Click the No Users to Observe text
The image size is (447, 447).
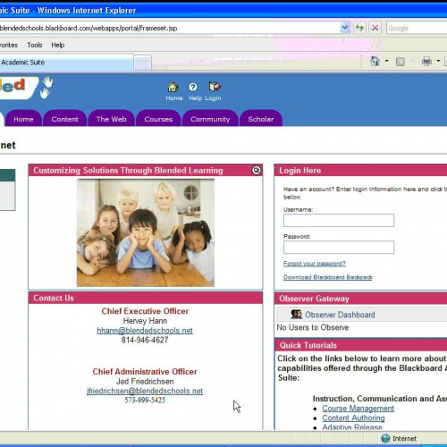(313, 327)
